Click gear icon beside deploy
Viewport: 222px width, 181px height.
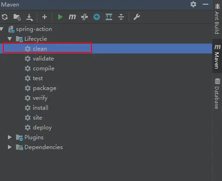(28, 128)
